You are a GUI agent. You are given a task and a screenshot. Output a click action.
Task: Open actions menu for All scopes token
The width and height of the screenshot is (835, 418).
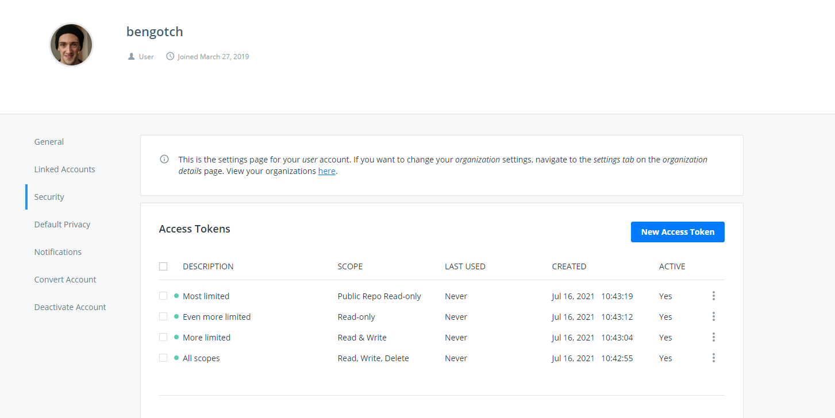point(713,358)
